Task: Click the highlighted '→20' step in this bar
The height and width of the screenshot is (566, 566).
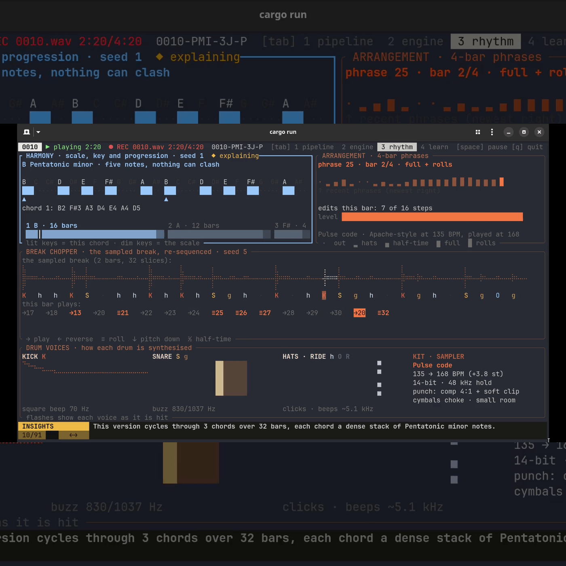Action: (359, 313)
